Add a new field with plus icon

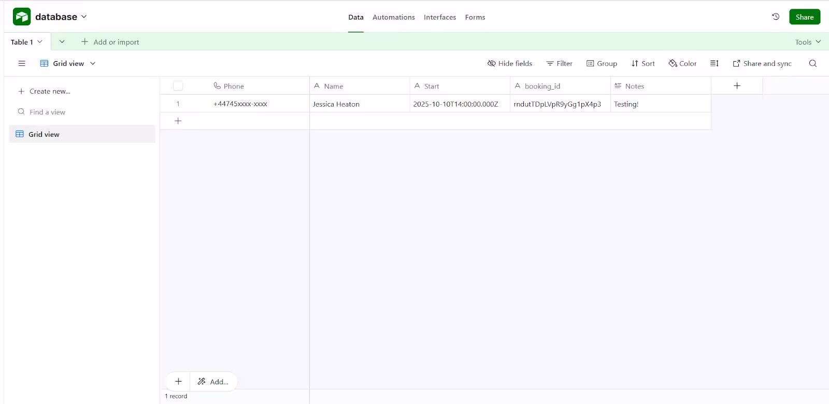pos(737,85)
